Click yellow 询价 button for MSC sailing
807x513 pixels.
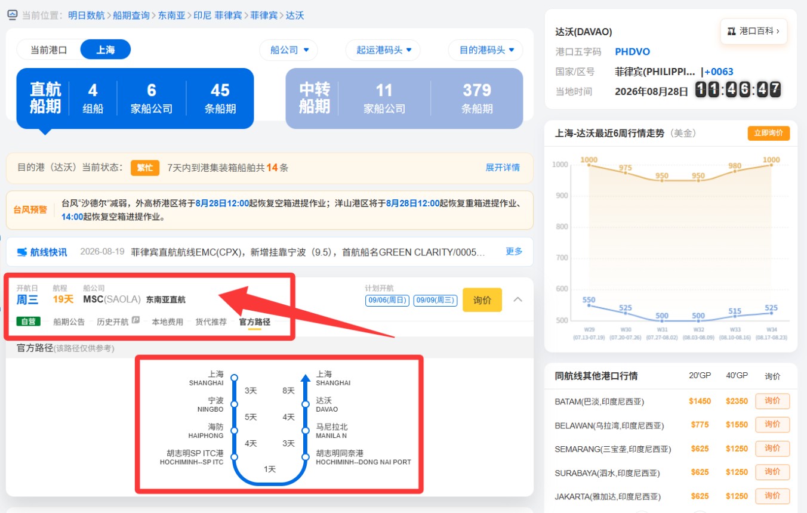point(482,300)
